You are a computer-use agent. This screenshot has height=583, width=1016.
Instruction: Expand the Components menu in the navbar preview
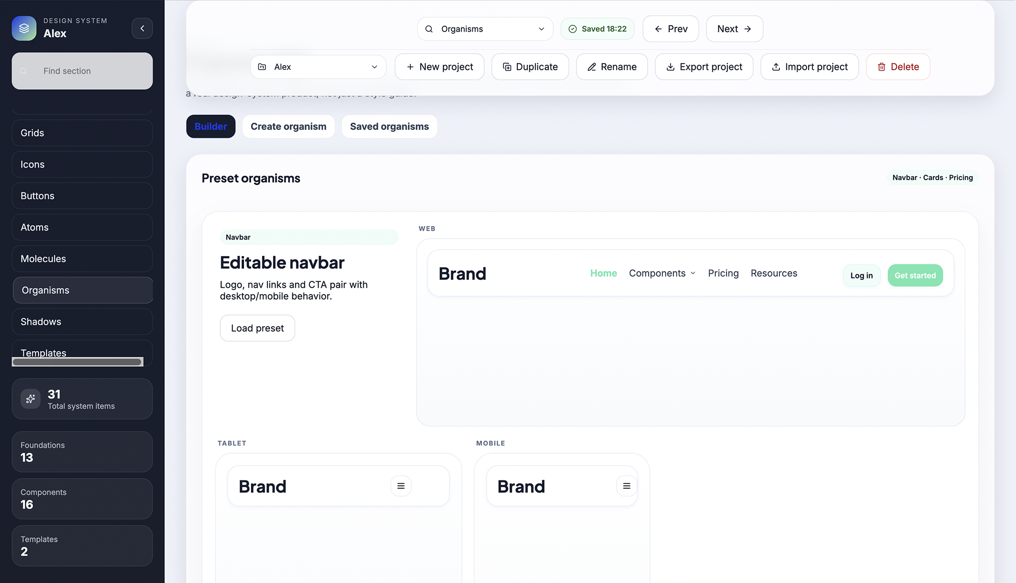coord(662,273)
